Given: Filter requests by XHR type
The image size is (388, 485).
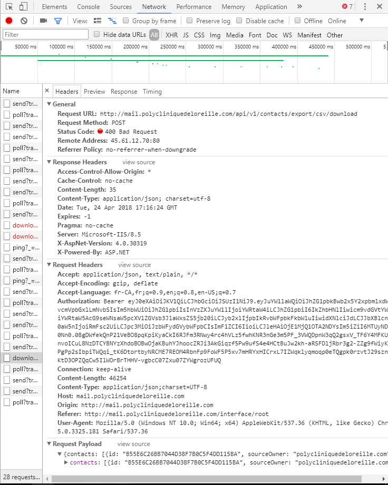Looking at the screenshot, I should 171,35.
